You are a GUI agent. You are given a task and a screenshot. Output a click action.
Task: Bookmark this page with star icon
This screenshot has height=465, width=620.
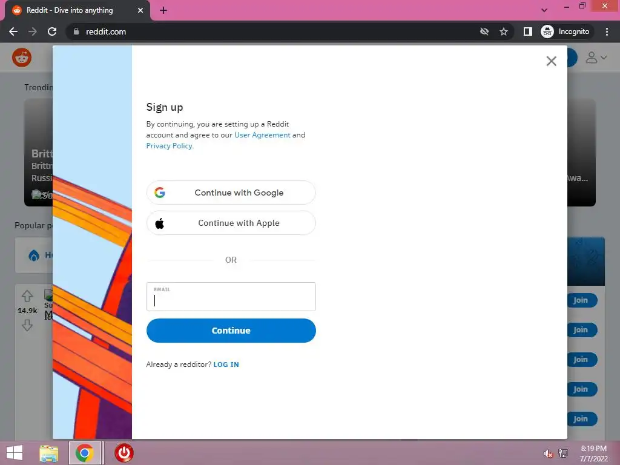click(503, 31)
